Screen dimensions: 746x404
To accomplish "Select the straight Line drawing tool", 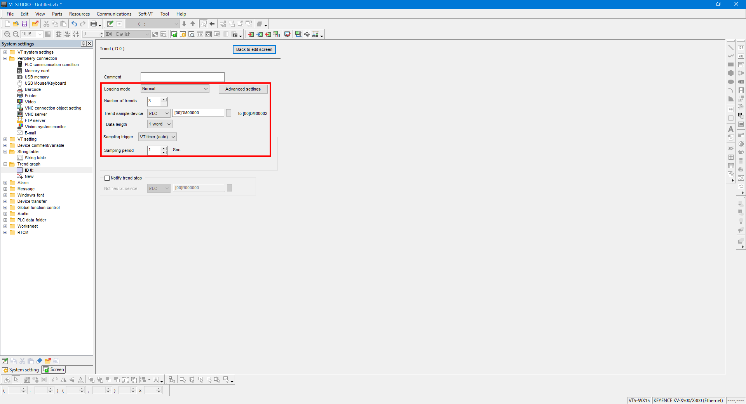I will pyautogui.click(x=731, y=47).
